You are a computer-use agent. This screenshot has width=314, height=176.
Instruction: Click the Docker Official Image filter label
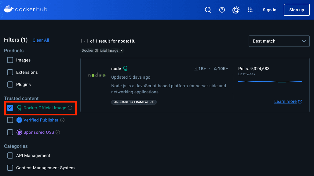point(45,108)
